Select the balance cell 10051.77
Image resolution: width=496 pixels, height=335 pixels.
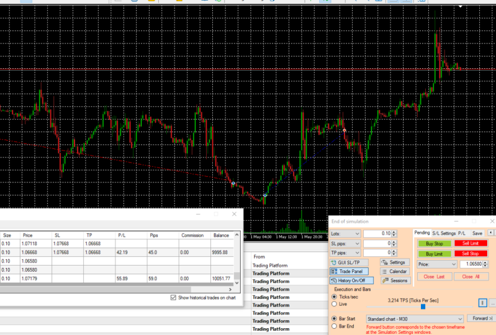pyautogui.click(x=222, y=279)
